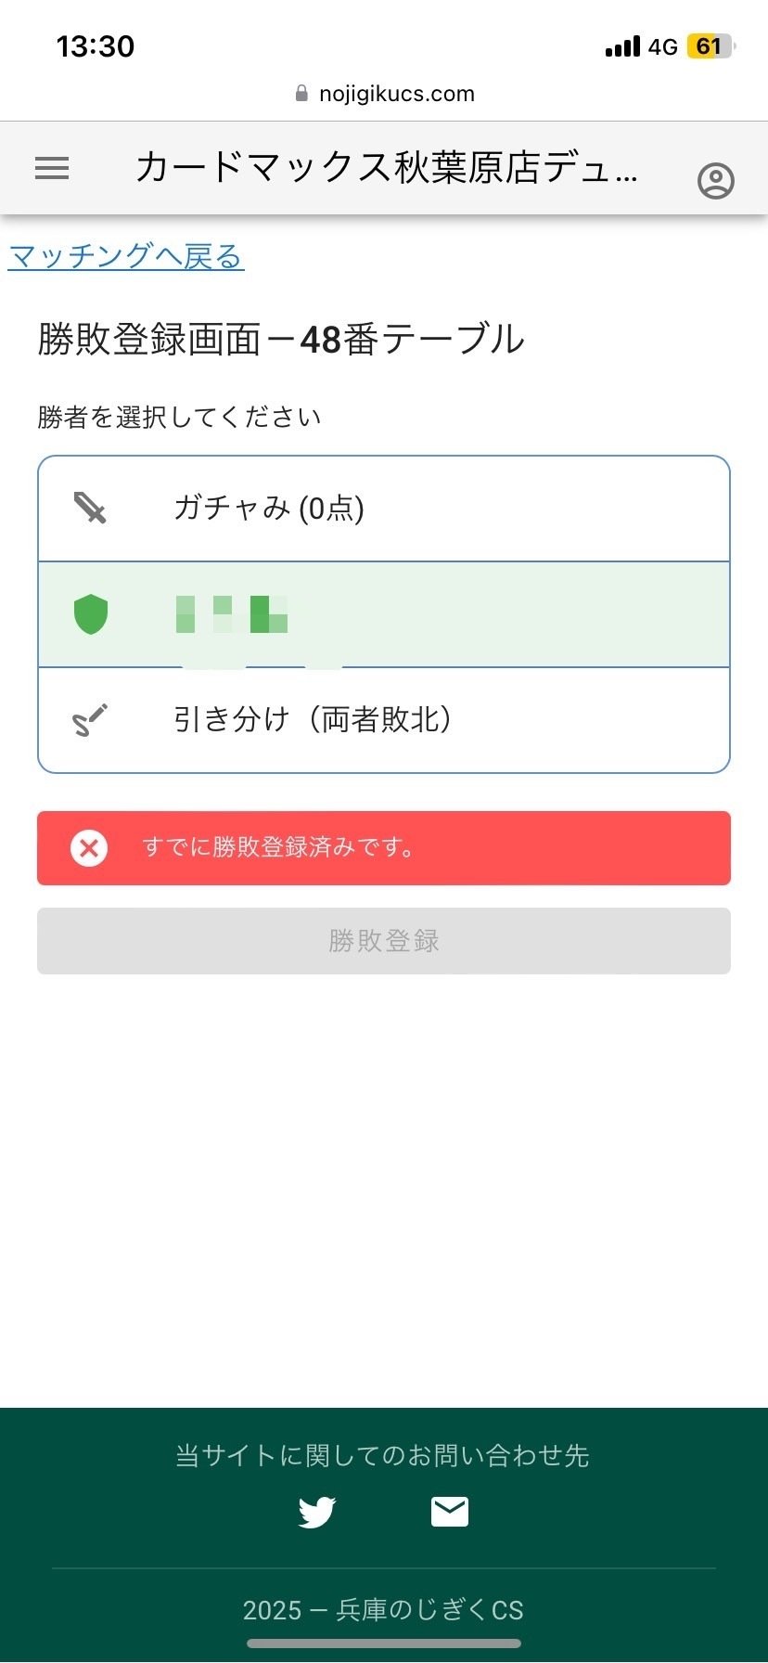The height and width of the screenshot is (1663, 768).
Task: Click the 勝敗登録 submit button
Action: [384, 941]
